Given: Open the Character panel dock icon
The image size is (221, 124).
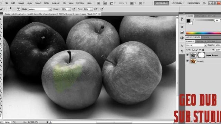Looking at the screenshot, I should [182, 45].
